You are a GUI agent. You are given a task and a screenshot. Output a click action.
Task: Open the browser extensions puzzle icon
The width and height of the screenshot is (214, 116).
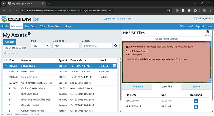tap(195, 11)
